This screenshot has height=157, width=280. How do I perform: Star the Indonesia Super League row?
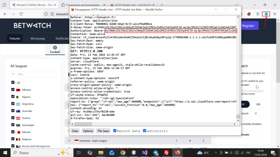(x=69, y=141)
